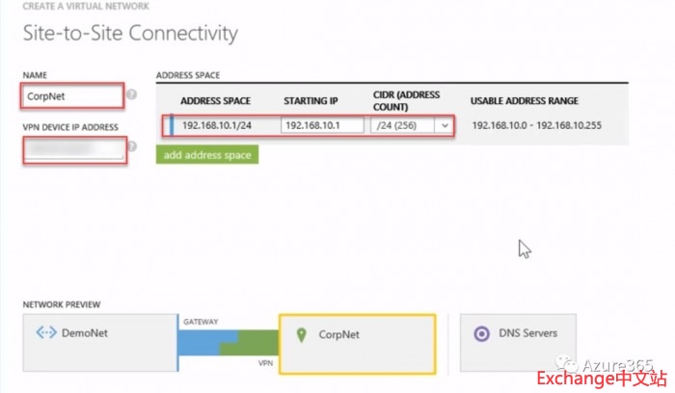Click the help icon beside VPN device IP
This screenshot has width=675, height=393.
(132, 147)
